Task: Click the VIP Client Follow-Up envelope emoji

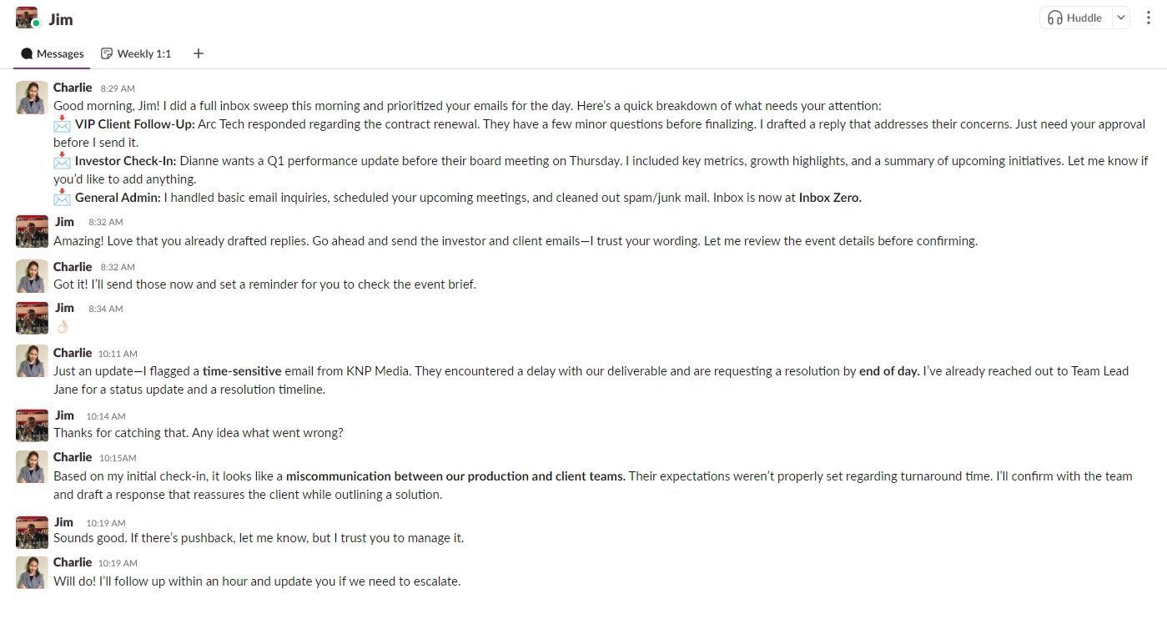Action: point(63,124)
